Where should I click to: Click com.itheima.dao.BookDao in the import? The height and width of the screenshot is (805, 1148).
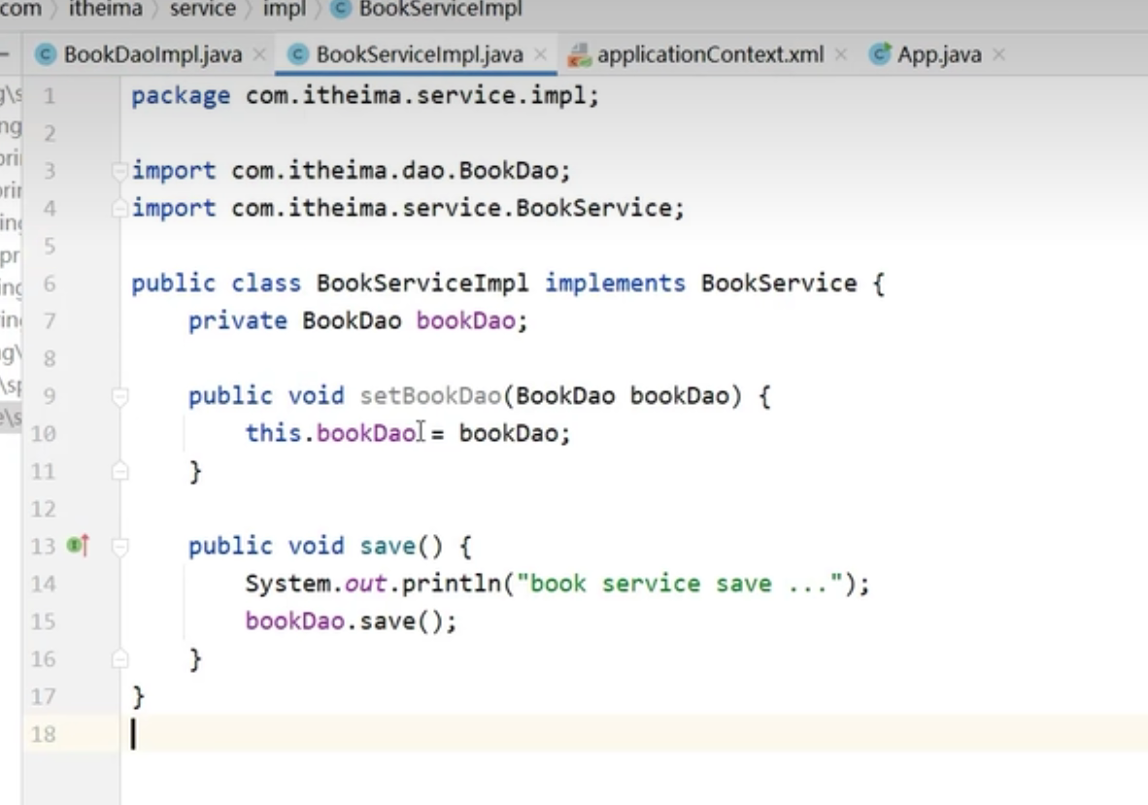coord(394,171)
